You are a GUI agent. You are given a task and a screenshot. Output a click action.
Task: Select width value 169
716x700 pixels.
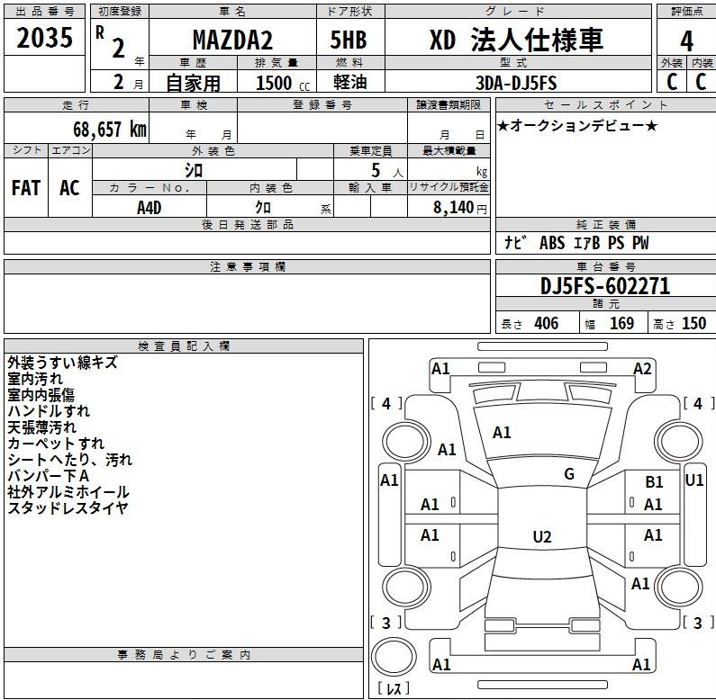(x=621, y=324)
